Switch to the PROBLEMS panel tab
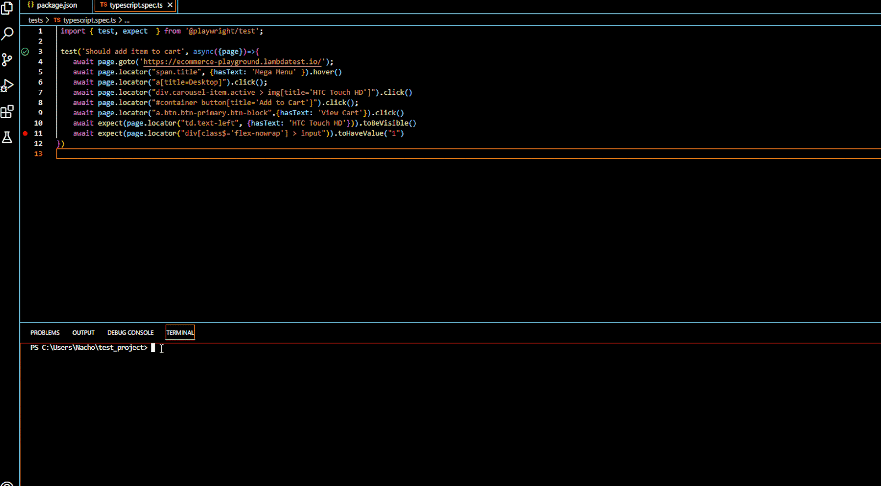 pos(45,333)
